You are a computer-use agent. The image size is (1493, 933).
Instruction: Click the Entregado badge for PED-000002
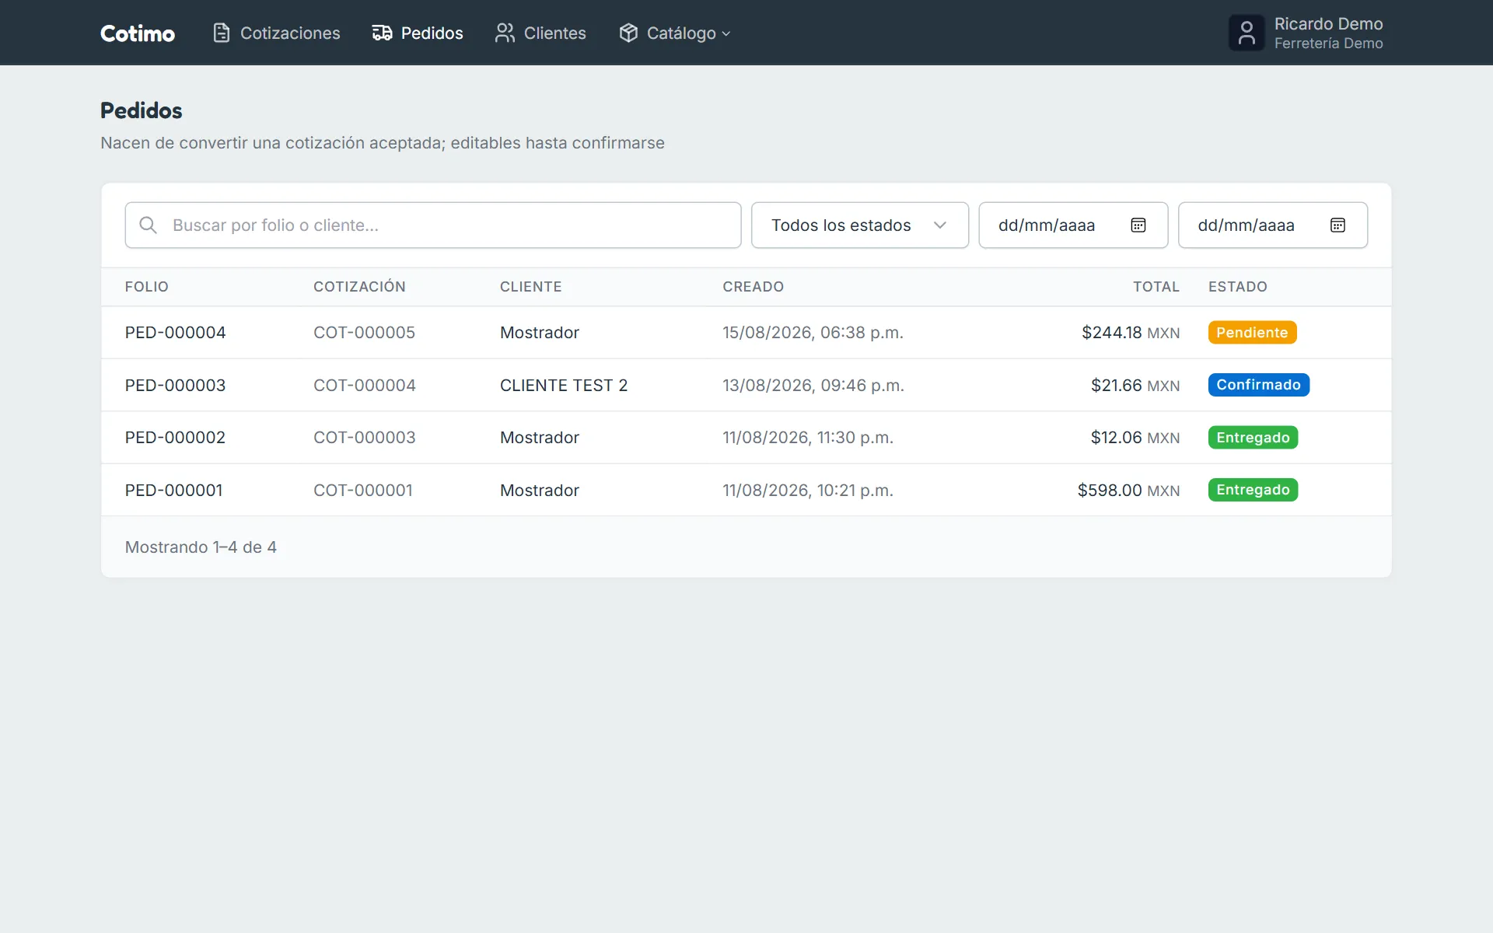tap(1253, 438)
